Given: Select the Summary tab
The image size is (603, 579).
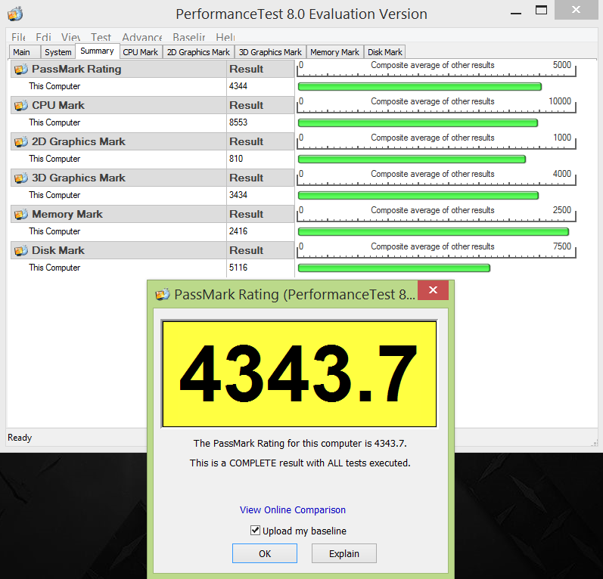Looking at the screenshot, I should coord(97,51).
